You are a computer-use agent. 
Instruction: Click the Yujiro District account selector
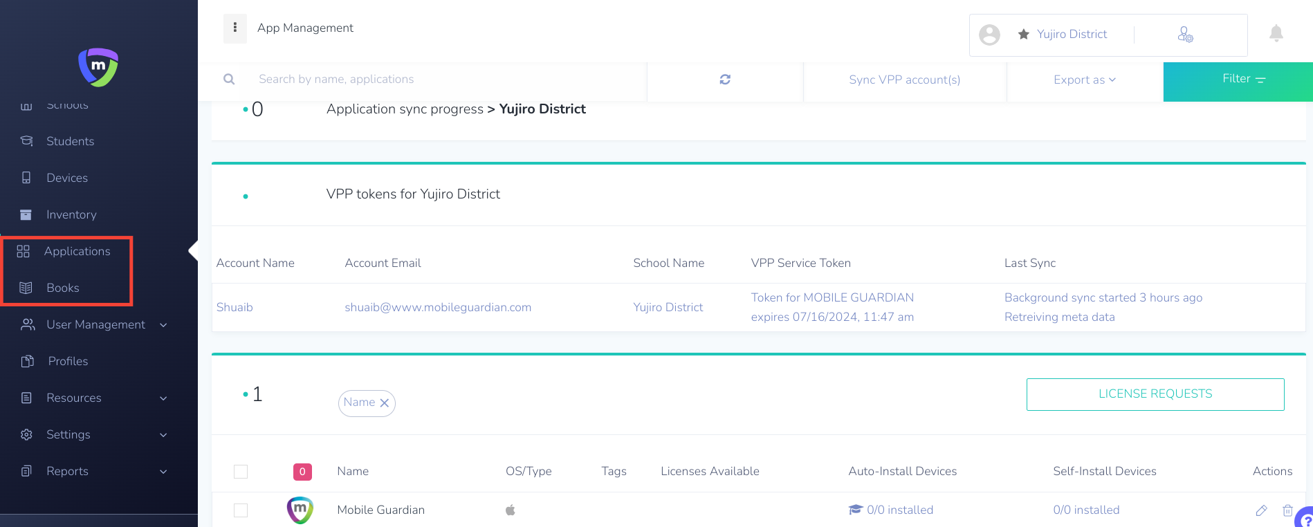pos(1072,34)
